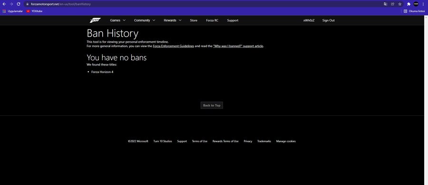
Task: Open the Forza Enforcement Guidelines link
Action: [x=173, y=46]
